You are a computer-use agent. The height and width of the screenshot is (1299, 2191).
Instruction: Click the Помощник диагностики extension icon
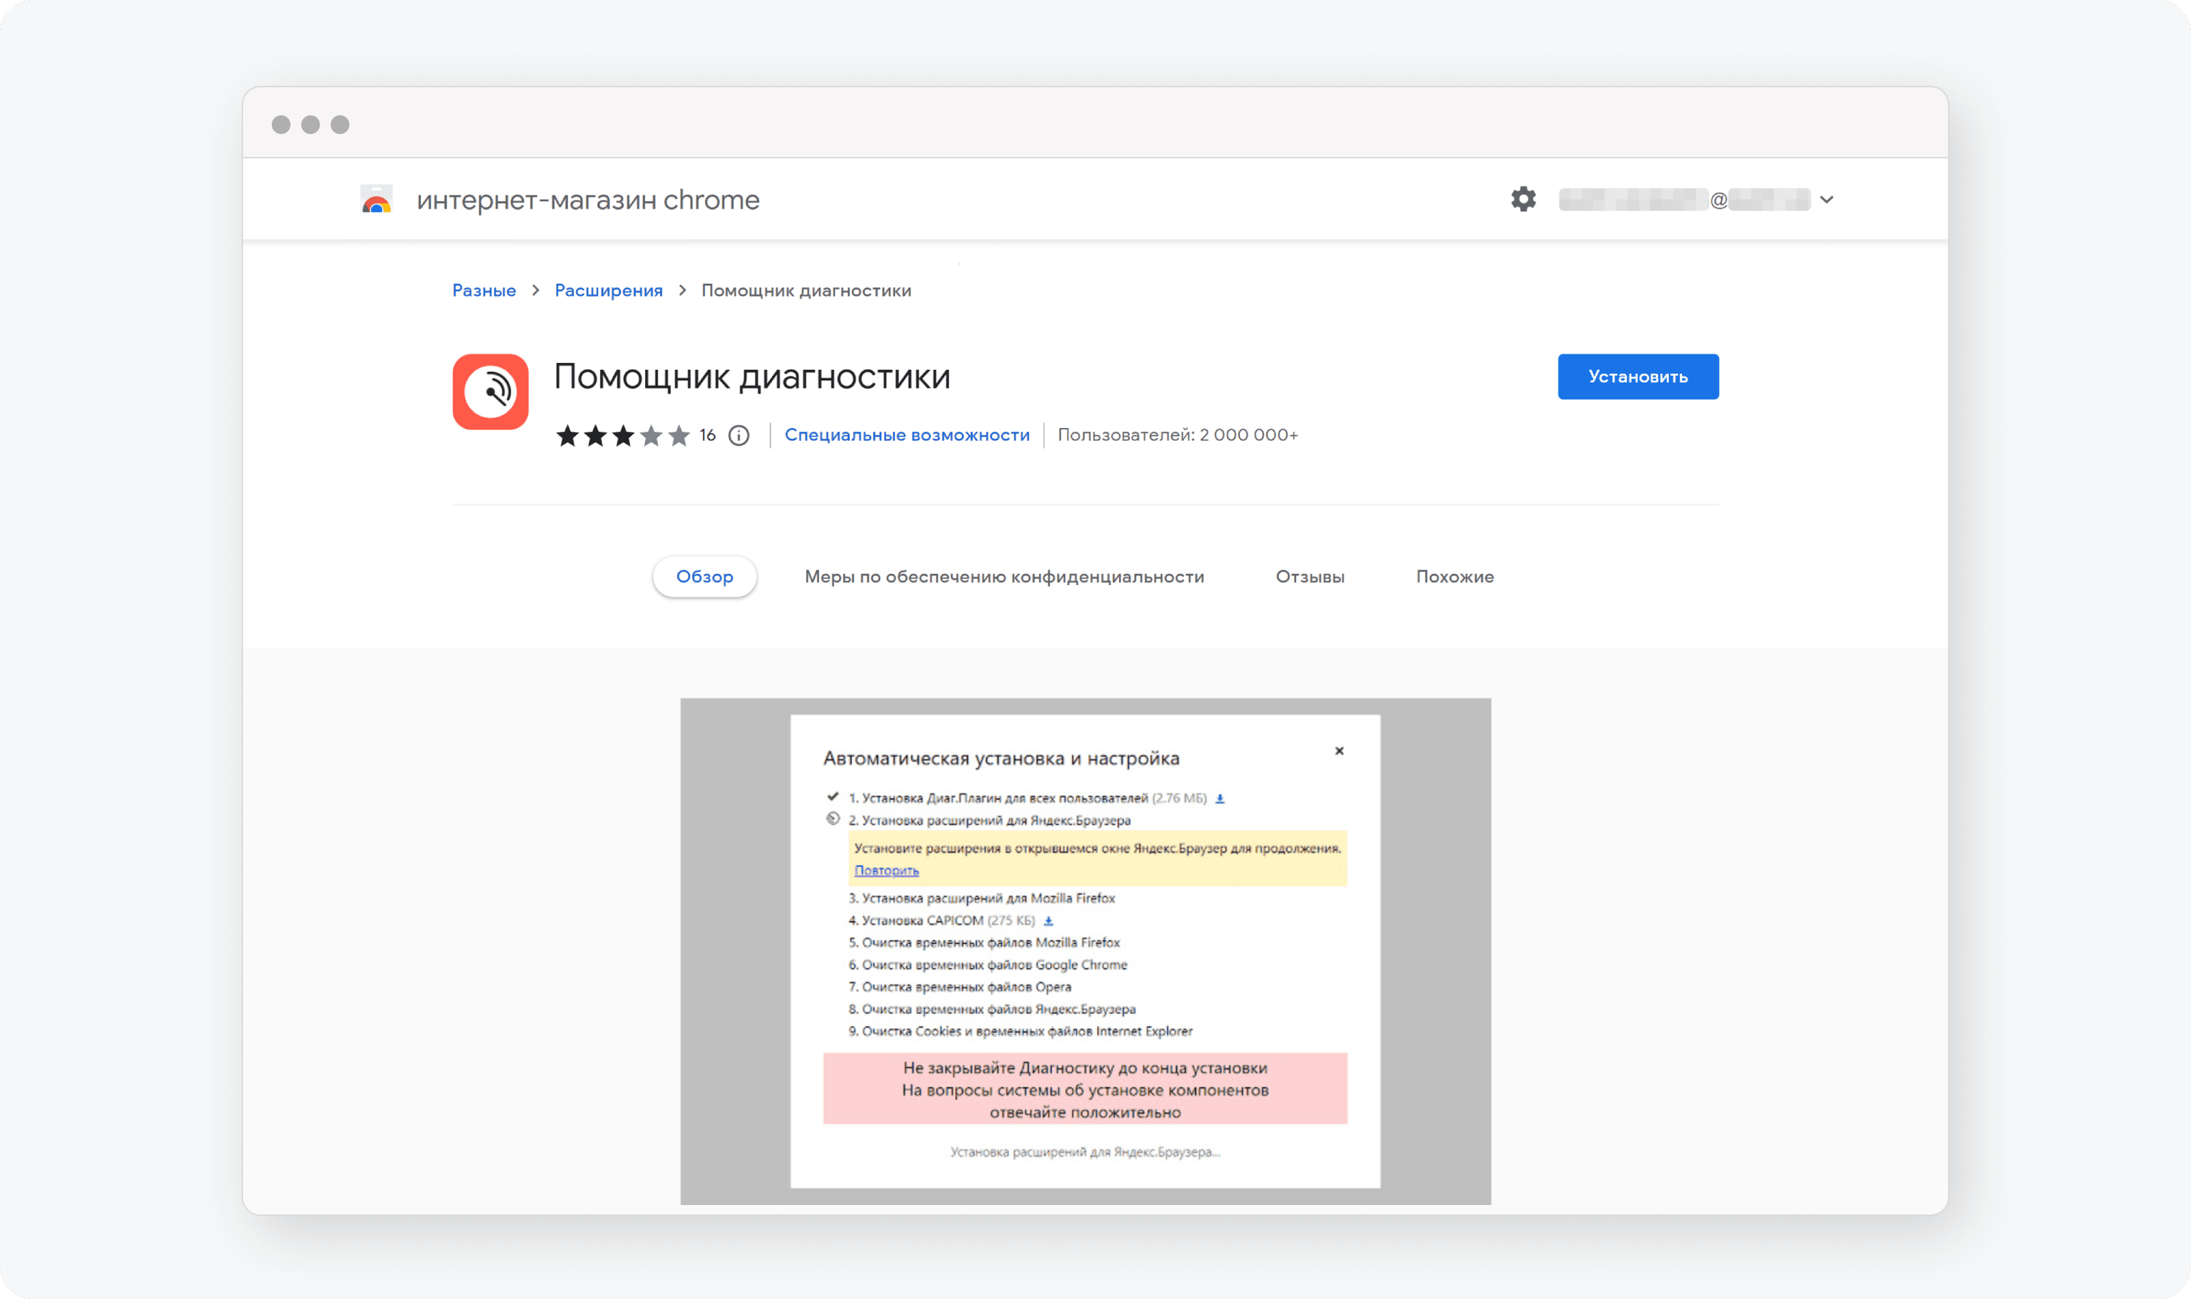[x=491, y=391]
